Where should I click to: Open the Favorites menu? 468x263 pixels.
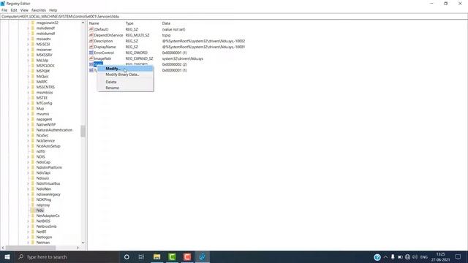(x=39, y=10)
